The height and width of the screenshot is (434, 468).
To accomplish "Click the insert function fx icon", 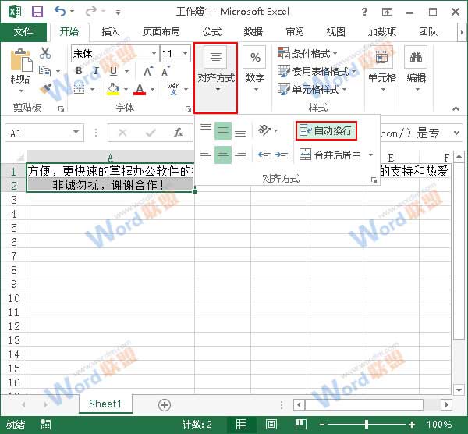I will tap(178, 133).
